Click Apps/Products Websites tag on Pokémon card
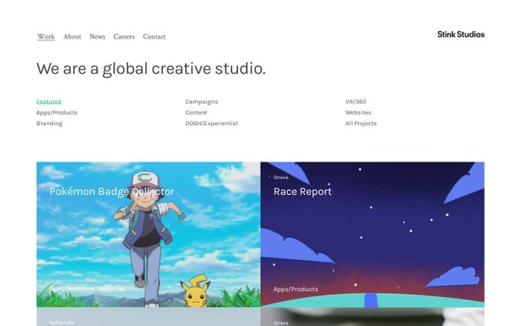This screenshot has height=326, width=521. tap(87, 289)
